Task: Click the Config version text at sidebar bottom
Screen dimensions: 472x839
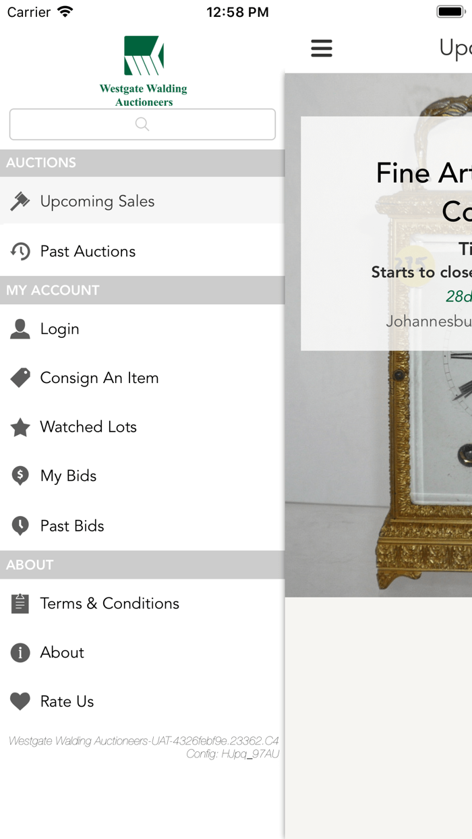Action: (x=232, y=754)
